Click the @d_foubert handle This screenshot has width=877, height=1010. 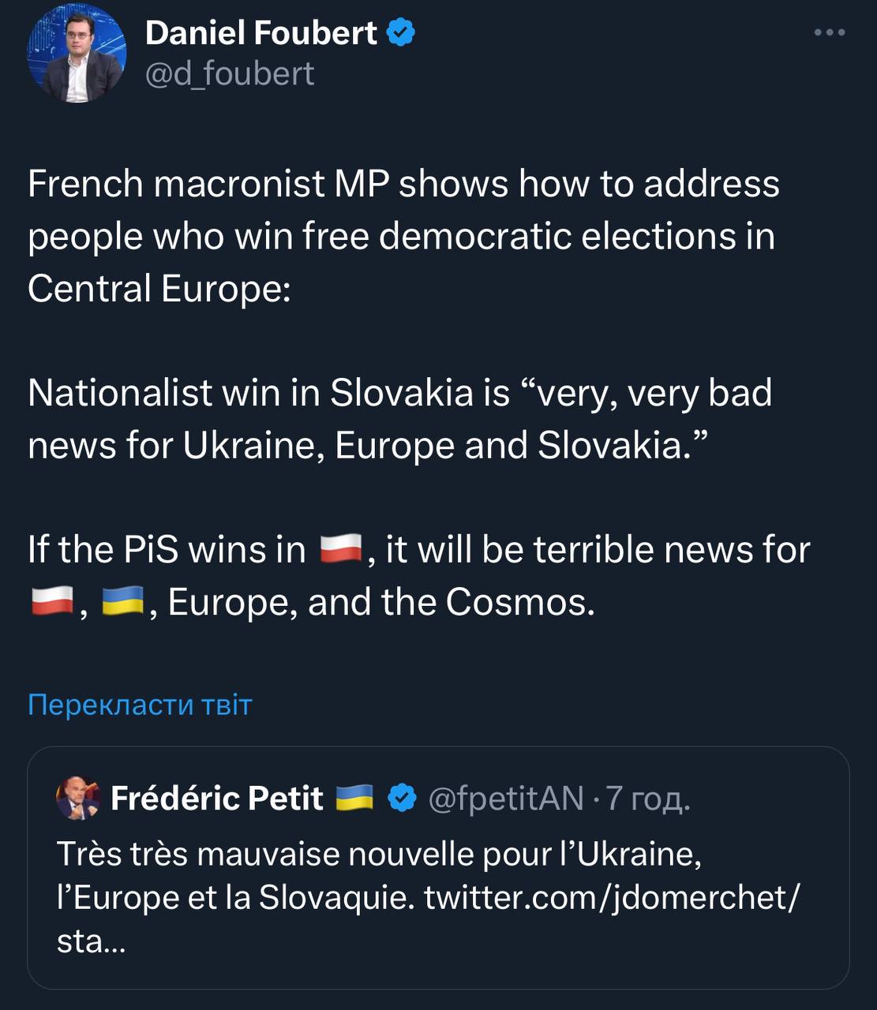coord(230,73)
